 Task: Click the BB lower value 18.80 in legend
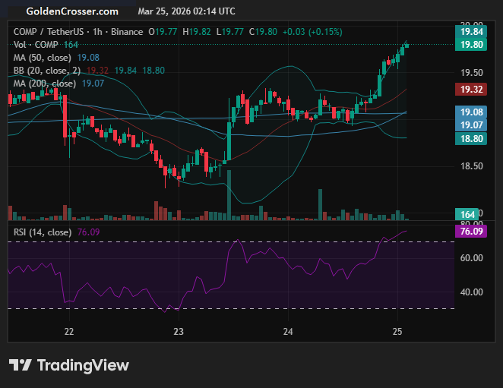pos(153,71)
